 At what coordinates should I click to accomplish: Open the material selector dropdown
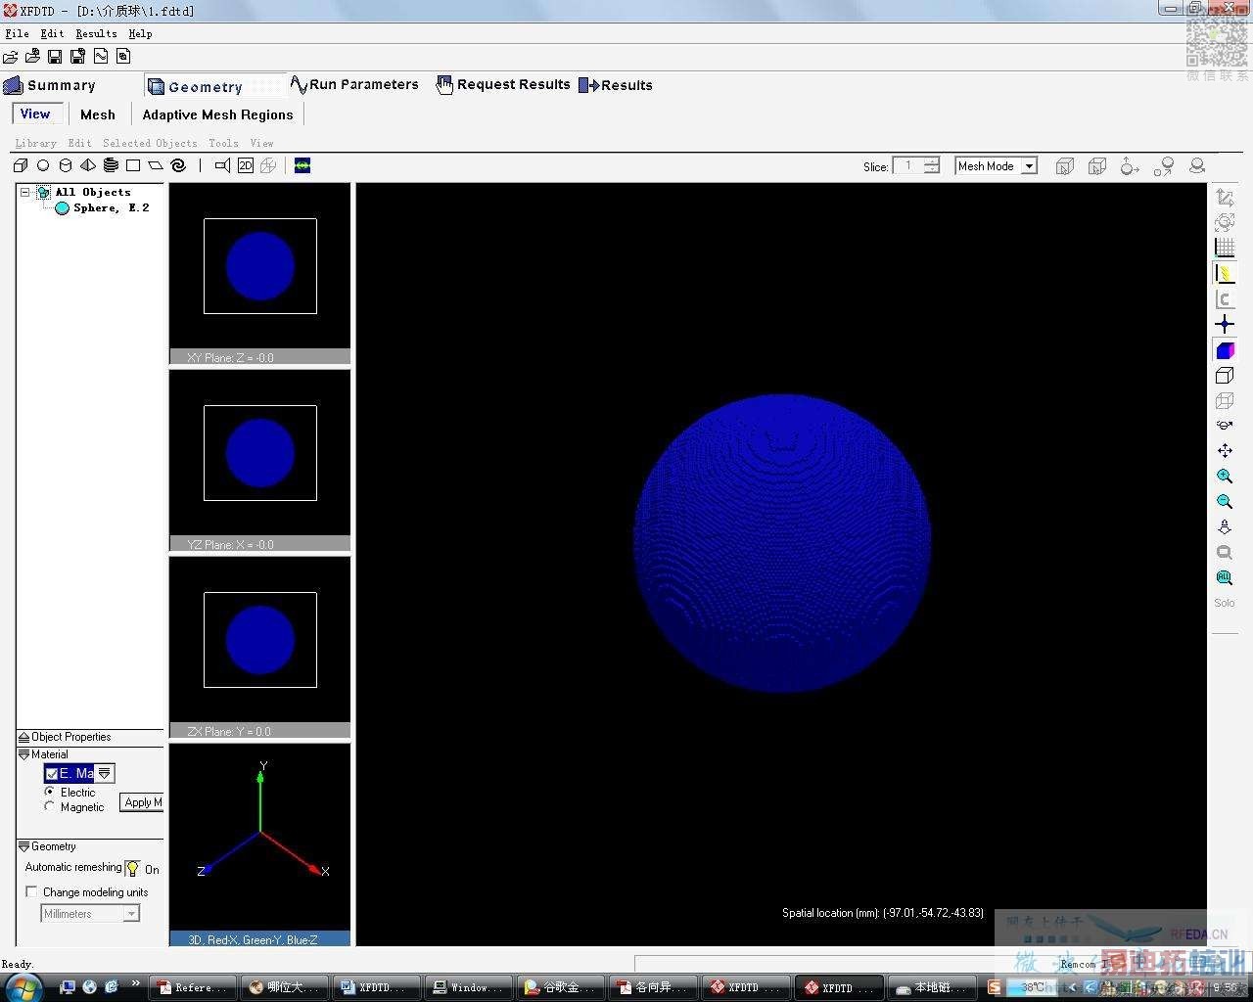tap(105, 774)
